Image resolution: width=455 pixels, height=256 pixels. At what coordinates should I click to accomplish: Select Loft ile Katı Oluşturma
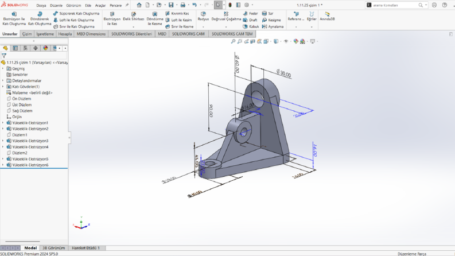(73, 20)
